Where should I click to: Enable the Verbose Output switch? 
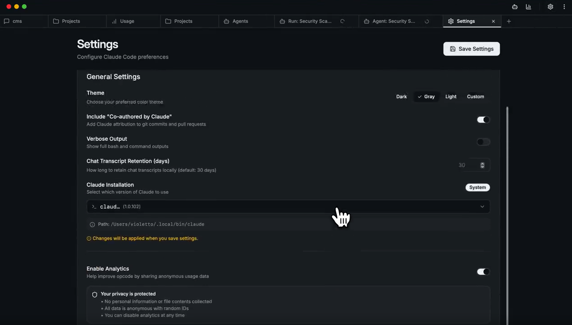483,142
